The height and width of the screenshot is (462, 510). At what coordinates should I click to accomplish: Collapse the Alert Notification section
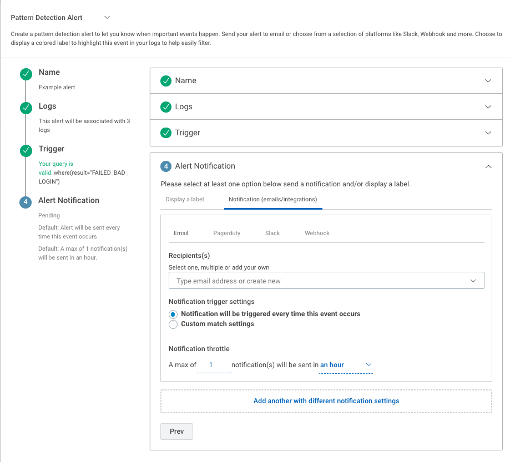click(x=488, y=166)
